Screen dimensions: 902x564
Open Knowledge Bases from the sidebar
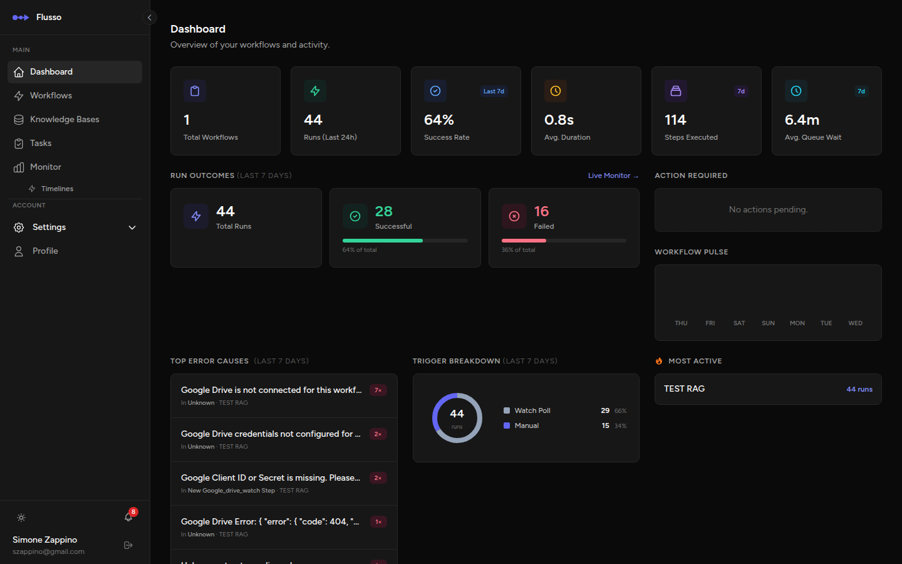75,120
